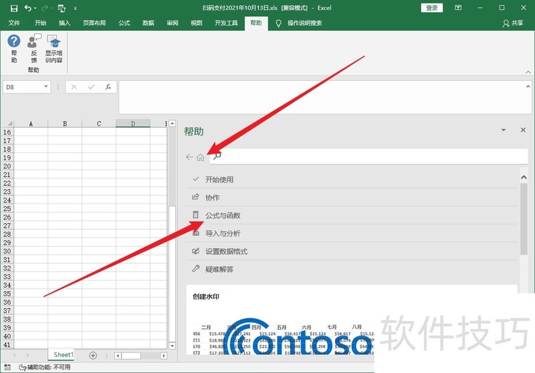The width and height of the screenshot is (535, 373).
Task: Click the 登录 sign-in button
Action: coord(432,8)
